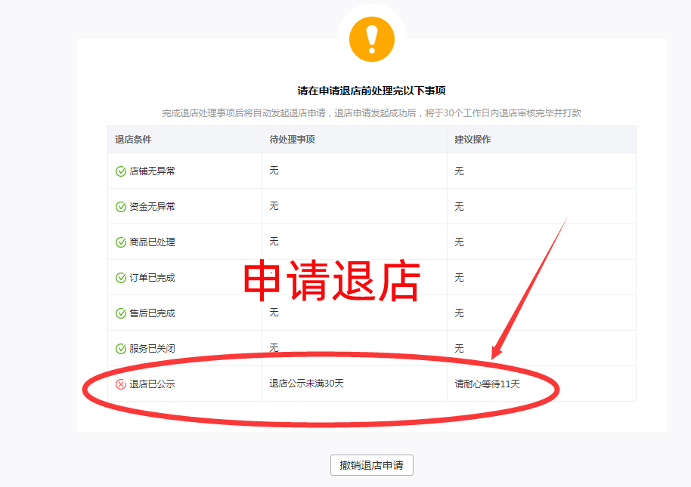Screen dimensions: 691x487
Task: Click the green check beside 售后已完成
Action: click(x=120, y=313)
